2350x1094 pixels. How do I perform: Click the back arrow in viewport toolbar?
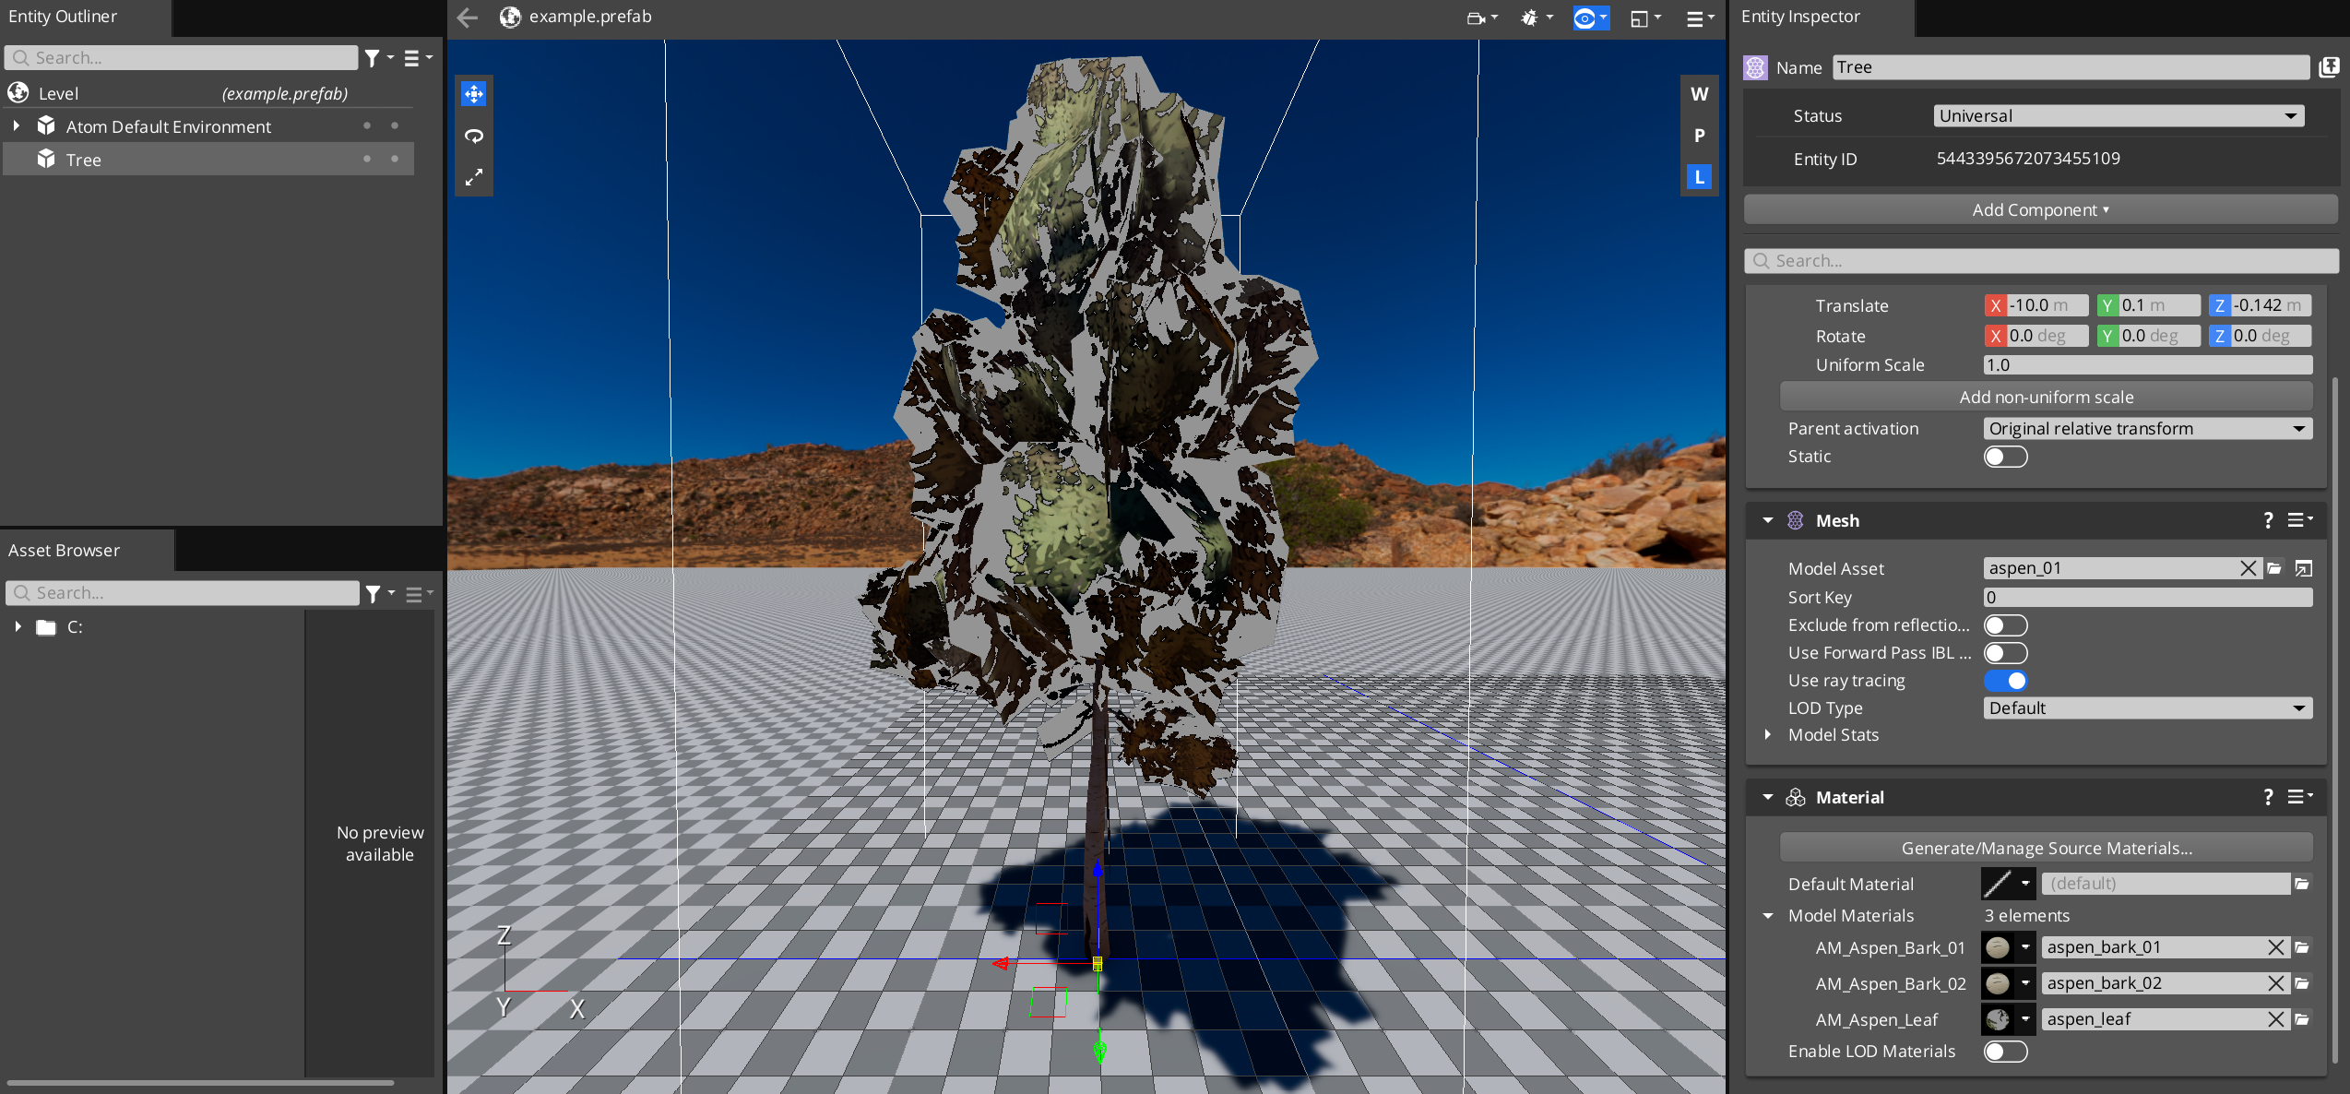[468, 18]
